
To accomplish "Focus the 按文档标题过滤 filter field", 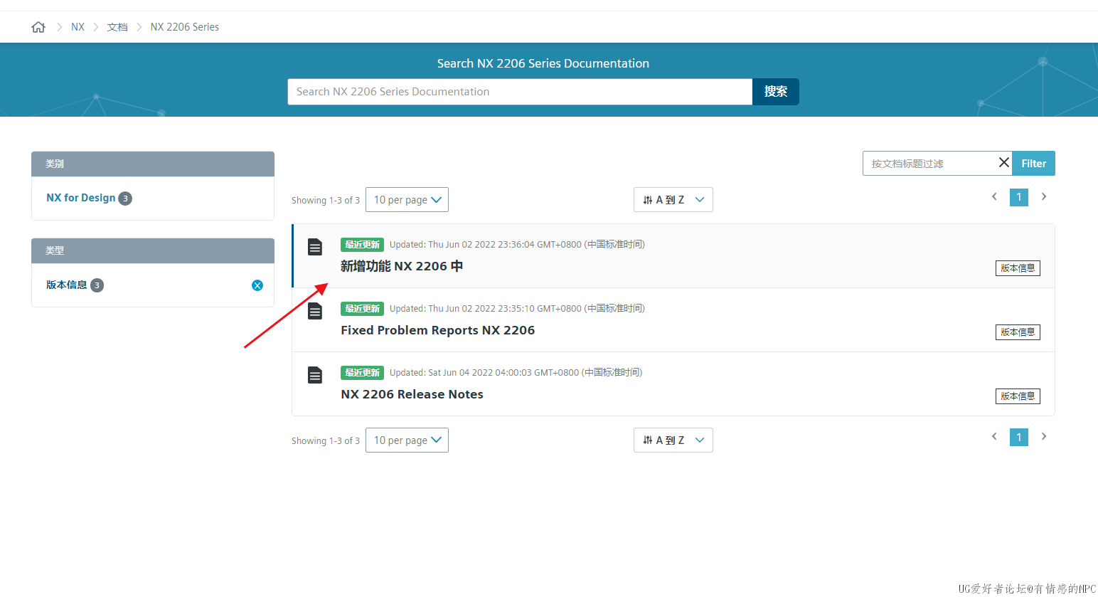I will 929,163.
